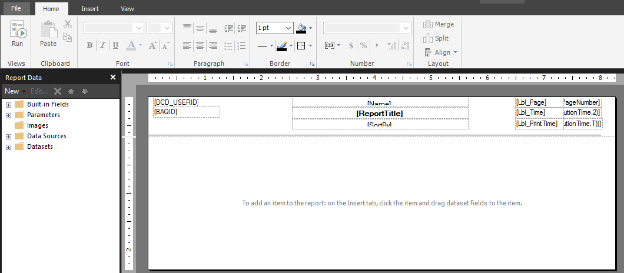Image resolution: width=624 pixels, height=273 pixels.
Task: Open Border dialog launcher
Action: pos(313,64)
